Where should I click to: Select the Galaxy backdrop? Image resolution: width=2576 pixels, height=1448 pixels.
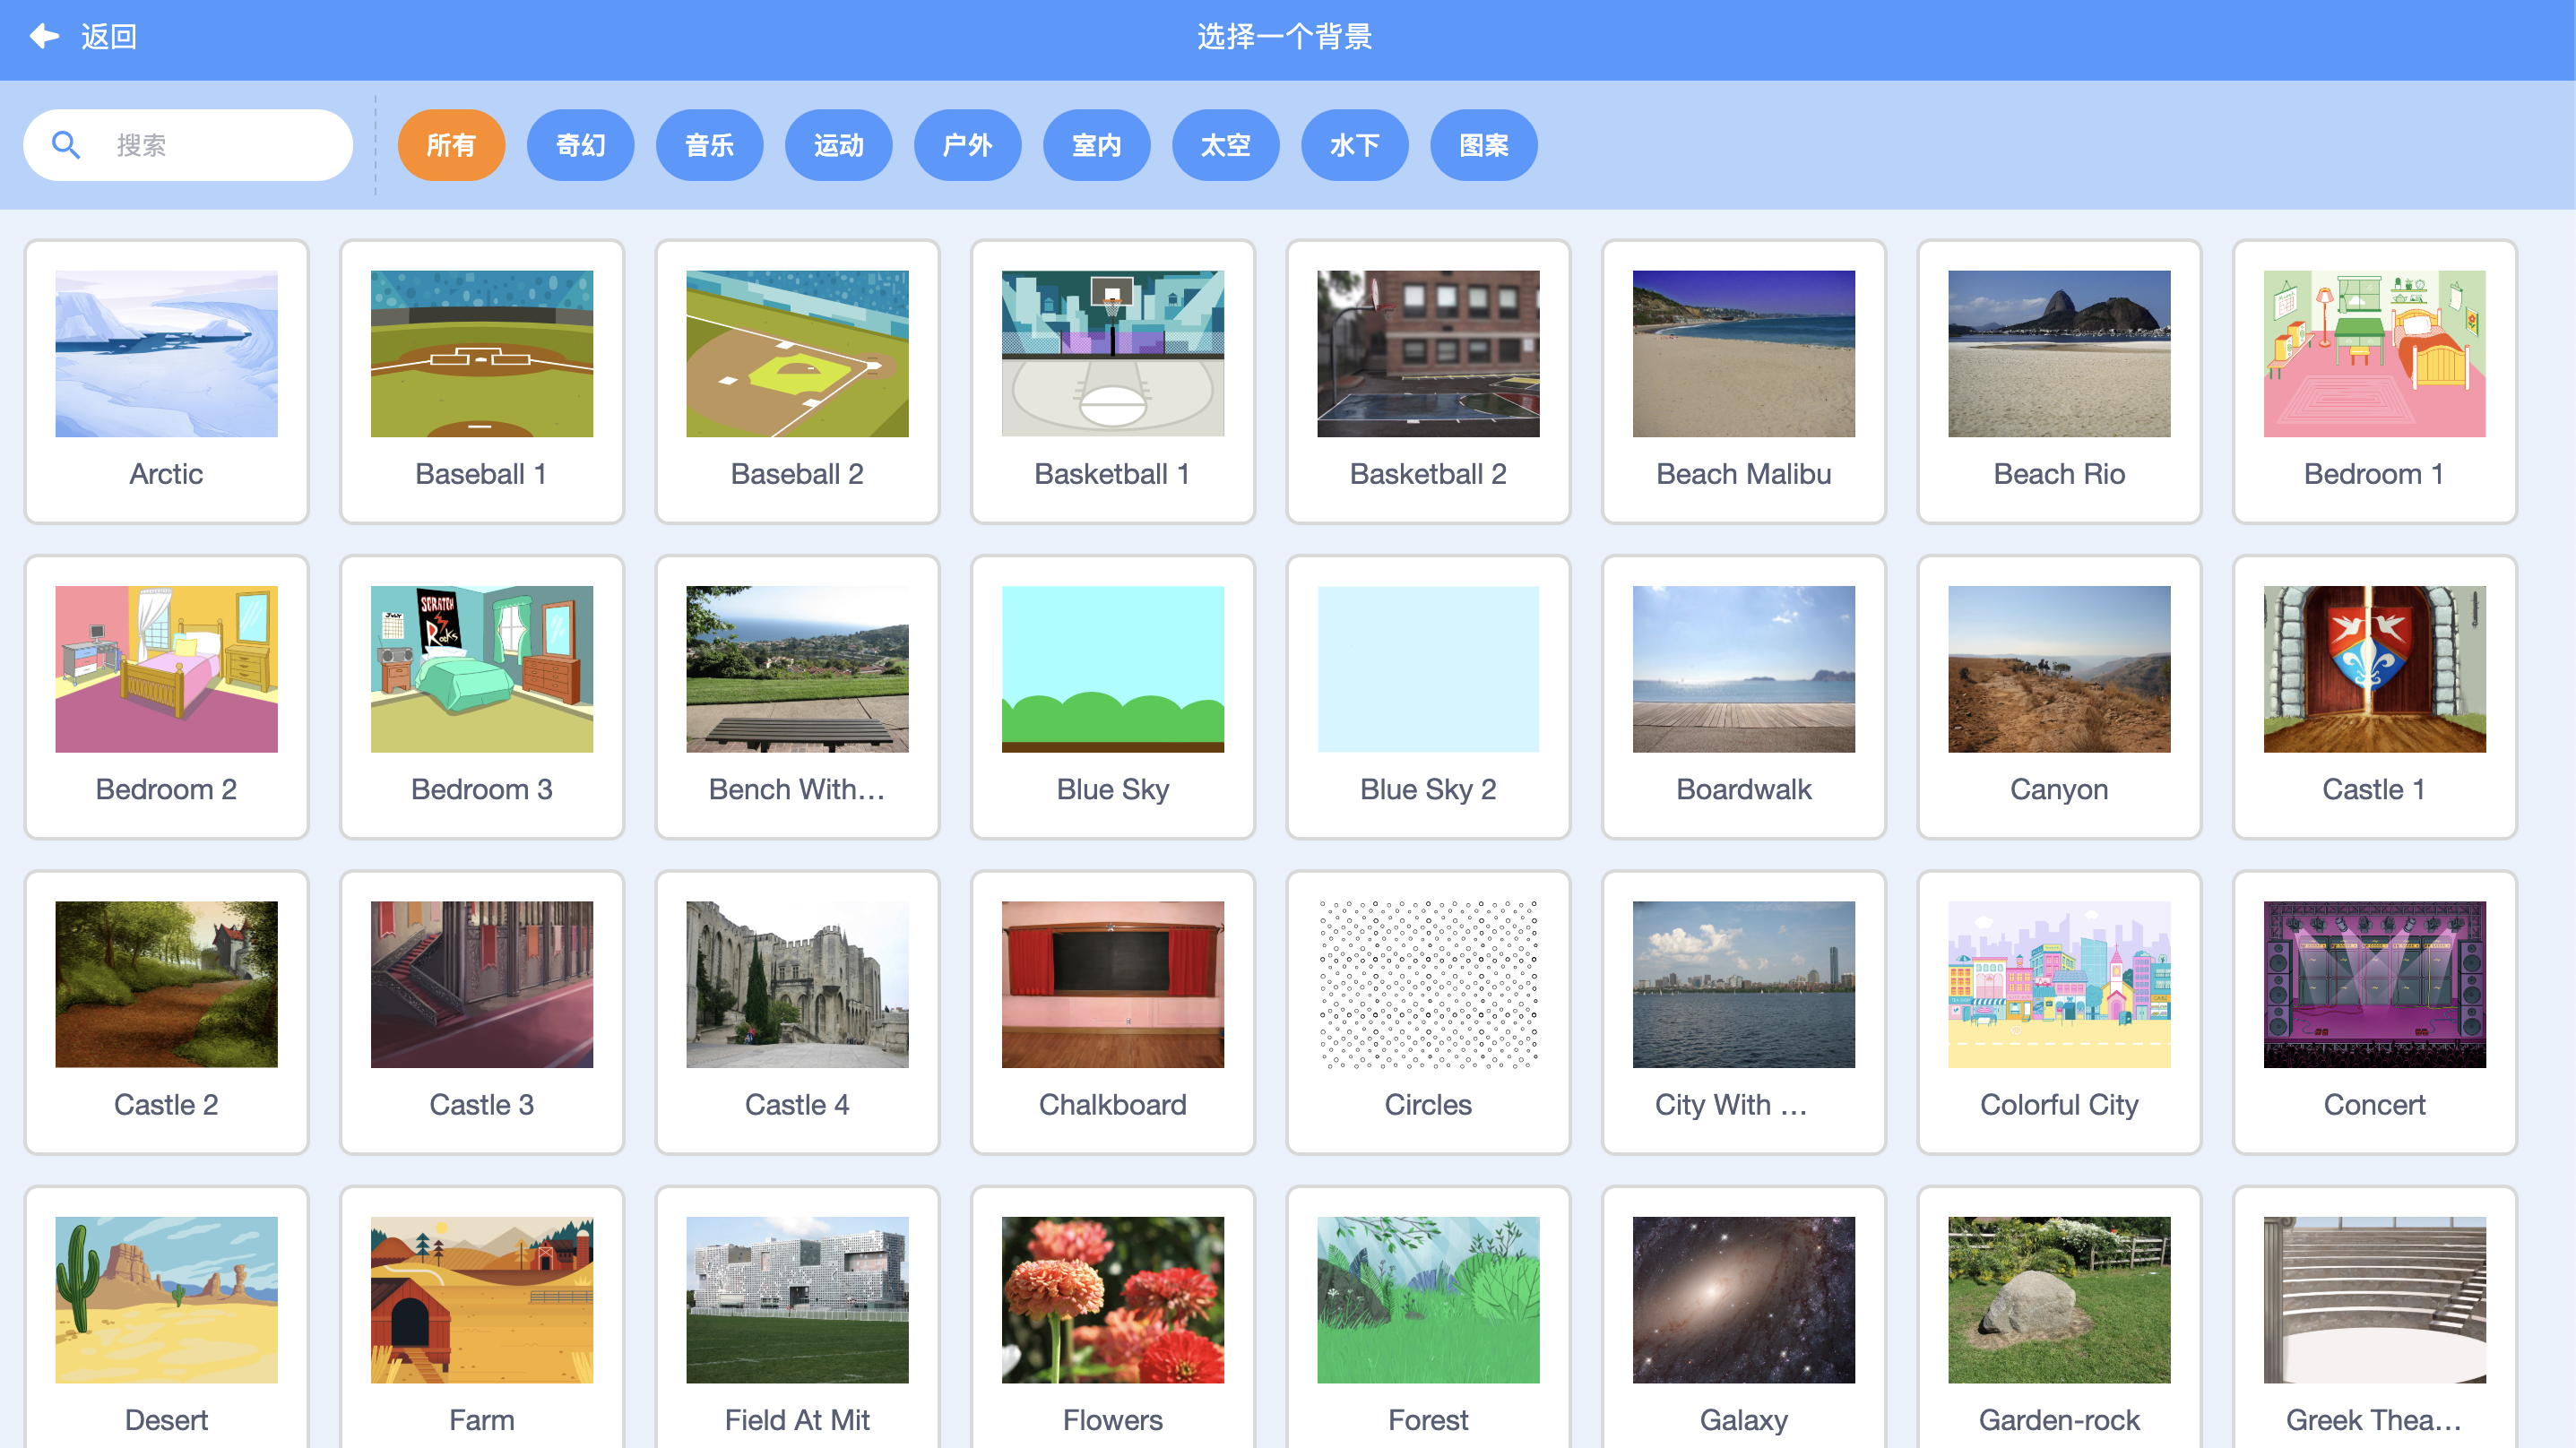[1744, 1318]
